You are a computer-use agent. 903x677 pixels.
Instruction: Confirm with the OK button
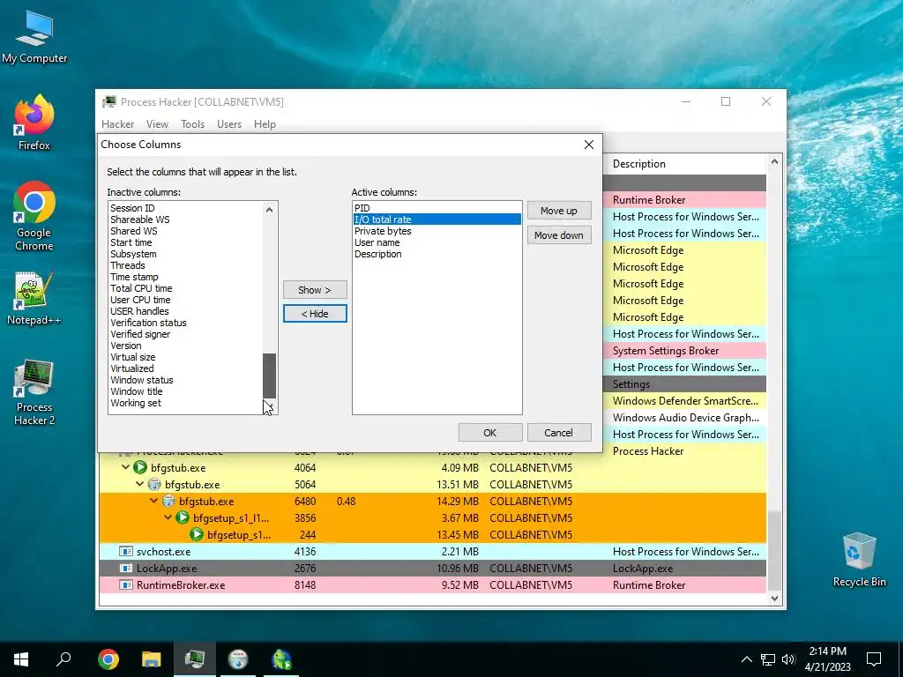click(489, 432)
